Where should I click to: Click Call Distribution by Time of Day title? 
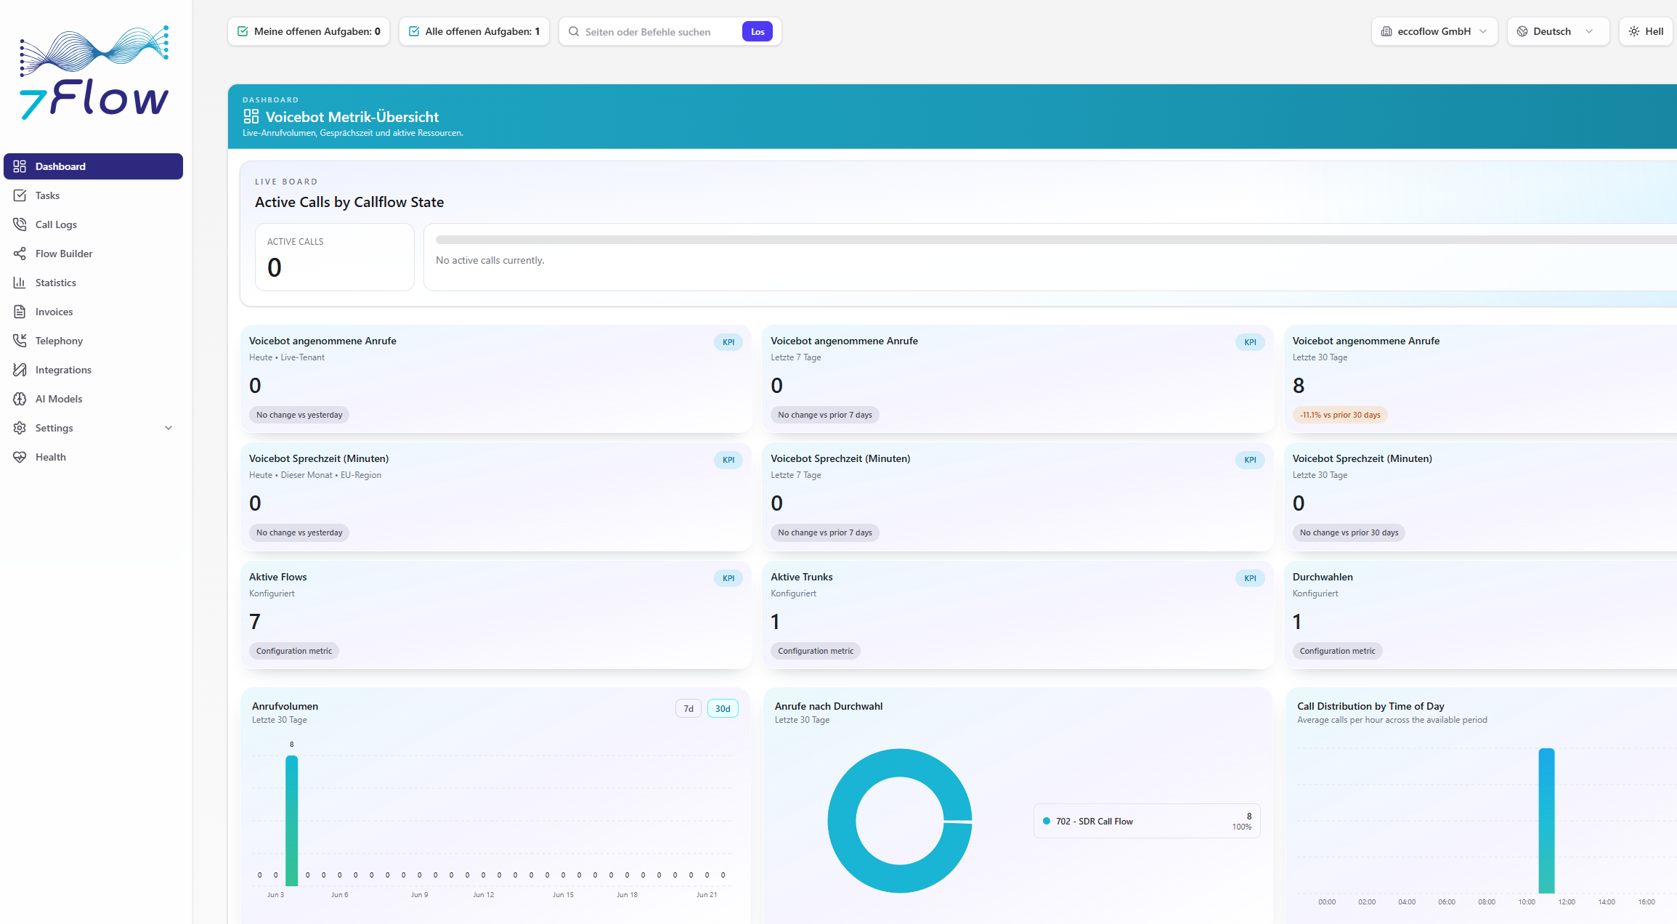point(1371,706)
